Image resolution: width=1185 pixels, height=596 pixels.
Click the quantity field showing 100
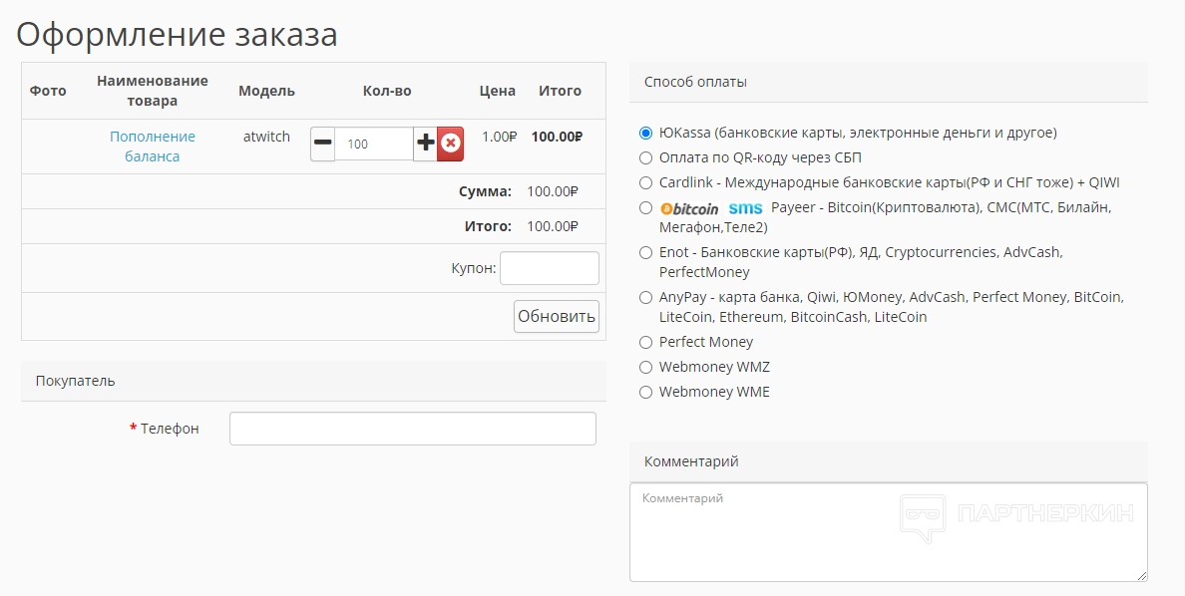point(374,144)
